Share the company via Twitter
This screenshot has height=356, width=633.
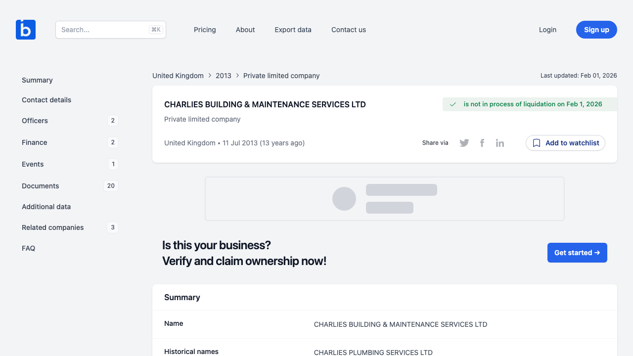[x=464, y=142]
